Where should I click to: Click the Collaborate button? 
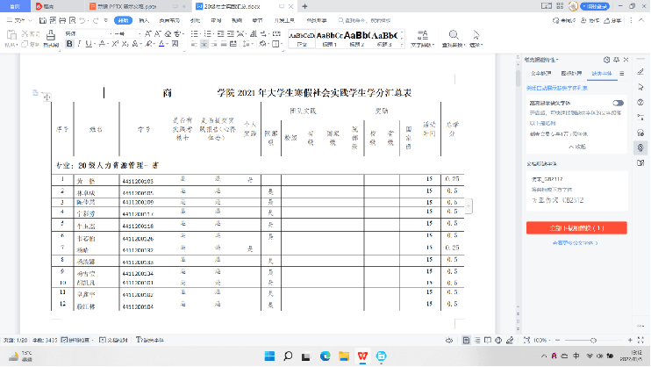tap(590, 20)
